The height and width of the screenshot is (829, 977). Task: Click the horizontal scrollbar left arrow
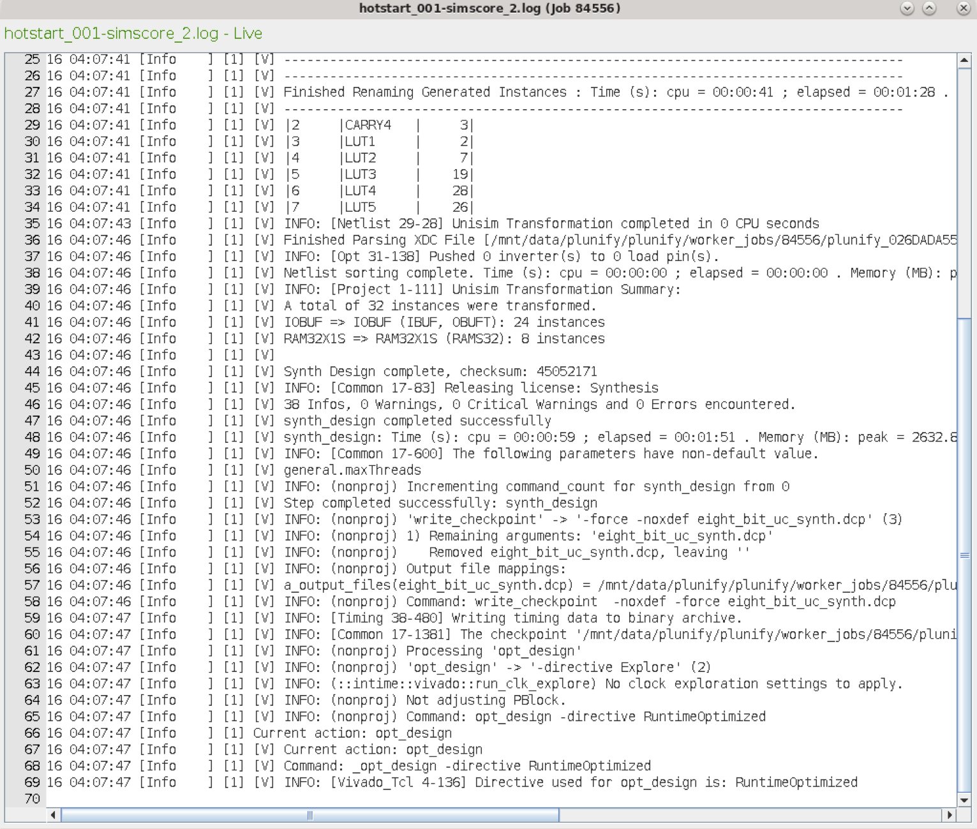coord(54,815)
